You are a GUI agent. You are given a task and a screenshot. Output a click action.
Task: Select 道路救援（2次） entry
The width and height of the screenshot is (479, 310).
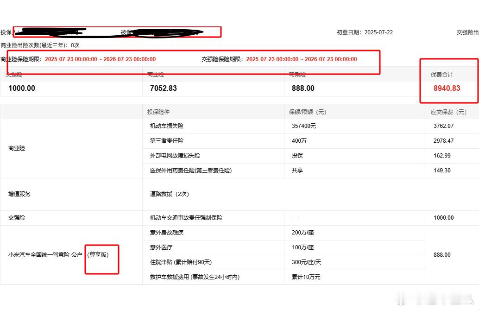(x=169, y=194)
